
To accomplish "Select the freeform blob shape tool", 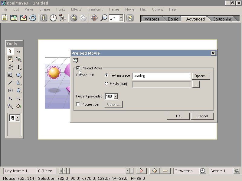I will 18,91.
